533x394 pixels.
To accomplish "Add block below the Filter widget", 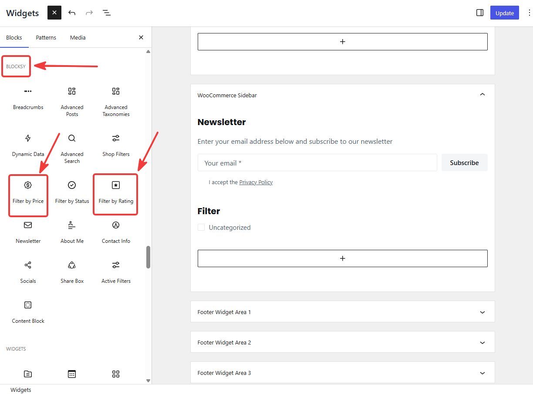I will tap(343, 258).
